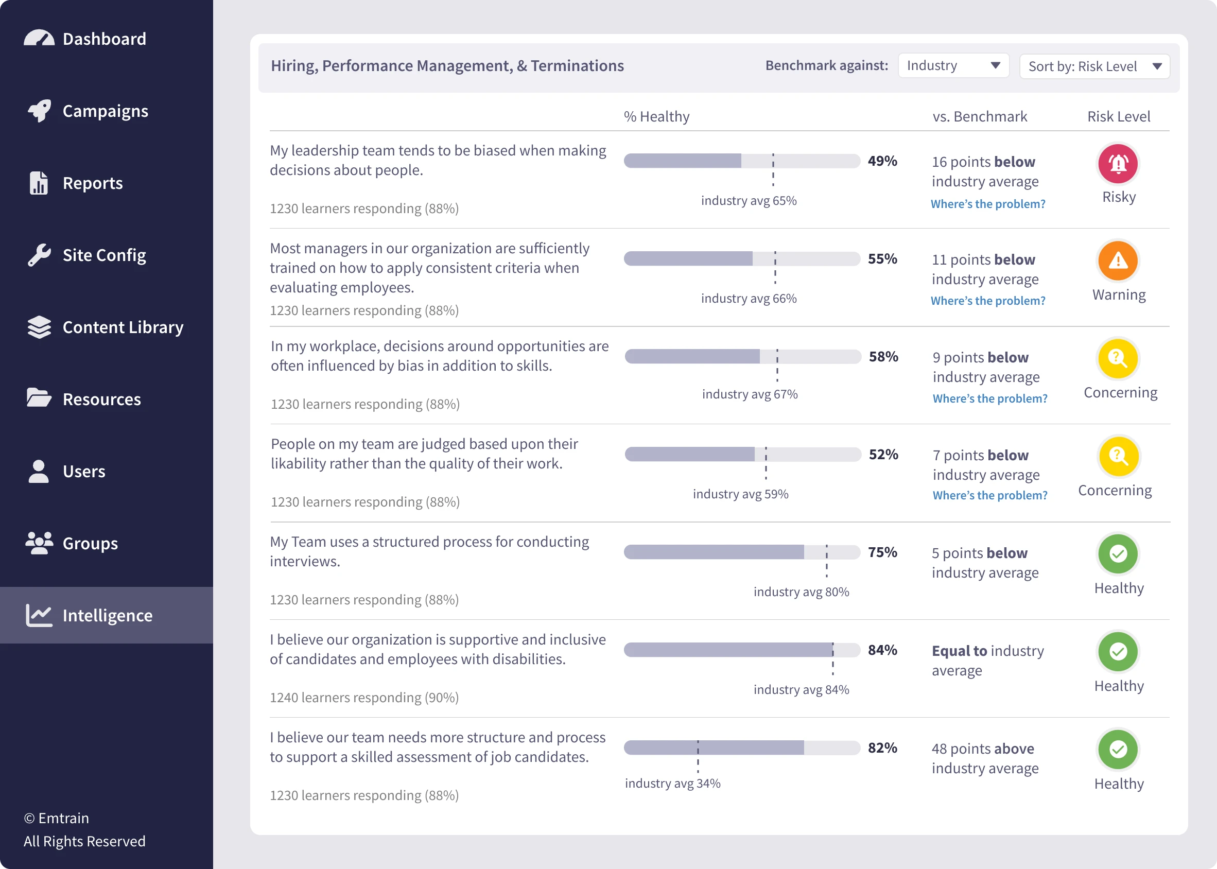Viewport: 1217px width, 869px height.
Task: Click the Dashboard gauge icon
Action: [39, 39]
